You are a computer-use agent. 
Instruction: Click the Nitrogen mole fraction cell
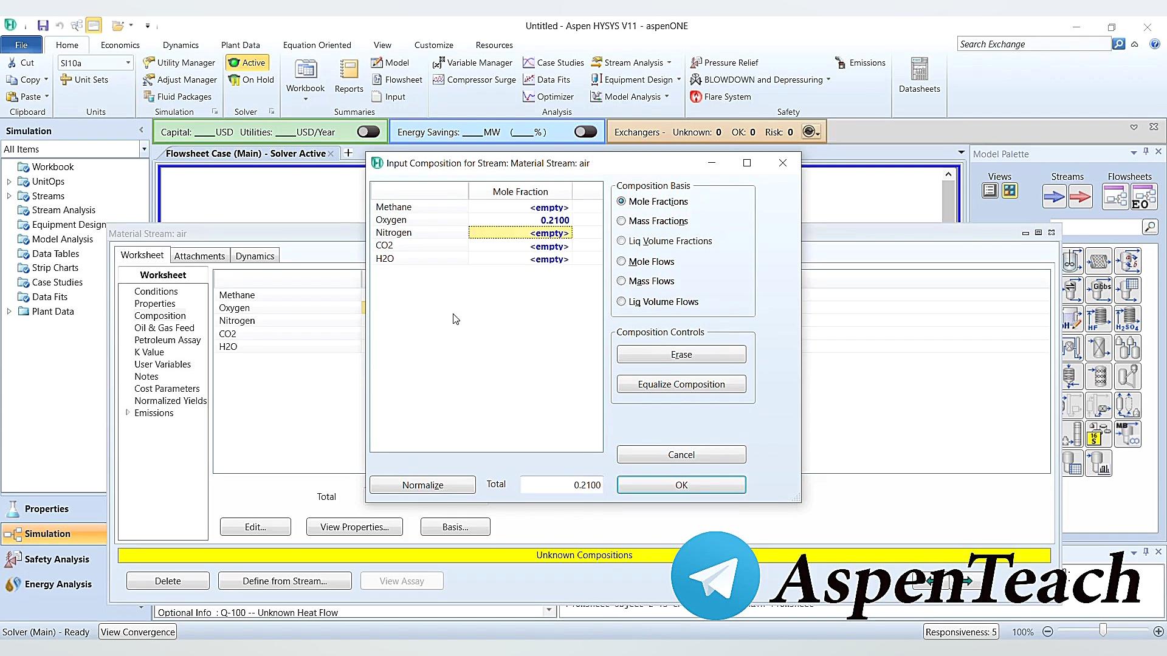520,233
